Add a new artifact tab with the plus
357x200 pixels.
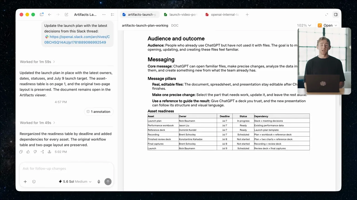tap(247, 14)
